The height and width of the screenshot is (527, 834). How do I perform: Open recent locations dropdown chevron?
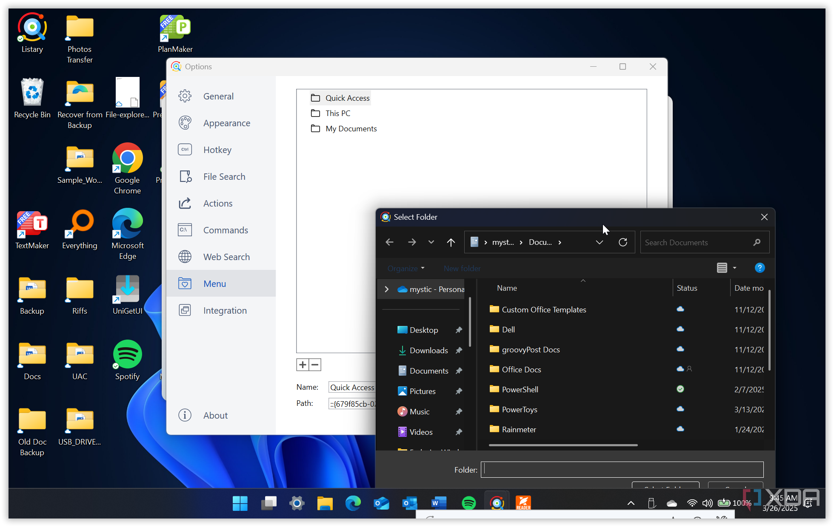coord(431,242)
